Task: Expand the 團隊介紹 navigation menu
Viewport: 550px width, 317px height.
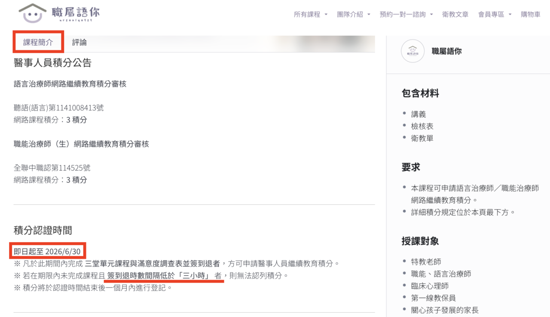Action: 353,15
